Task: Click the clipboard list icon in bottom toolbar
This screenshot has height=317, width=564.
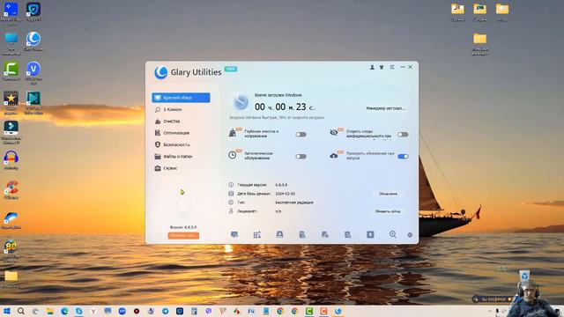Action: coord(347,235)
